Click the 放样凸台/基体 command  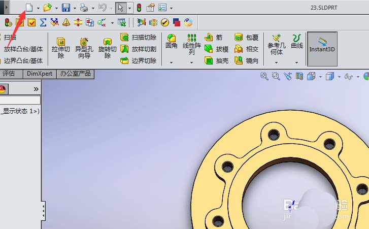click(x=23, y=49)
